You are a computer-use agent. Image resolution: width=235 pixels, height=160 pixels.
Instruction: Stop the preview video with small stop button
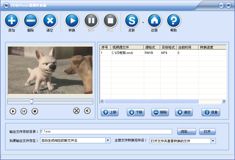[35, 111]
